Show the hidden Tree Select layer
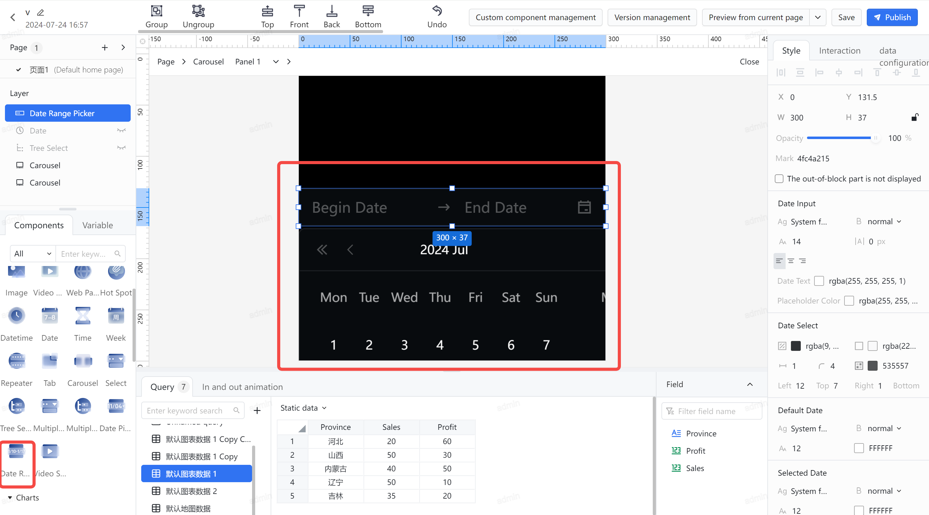Viewport: 929px width, 515px height. pos(121,148)
